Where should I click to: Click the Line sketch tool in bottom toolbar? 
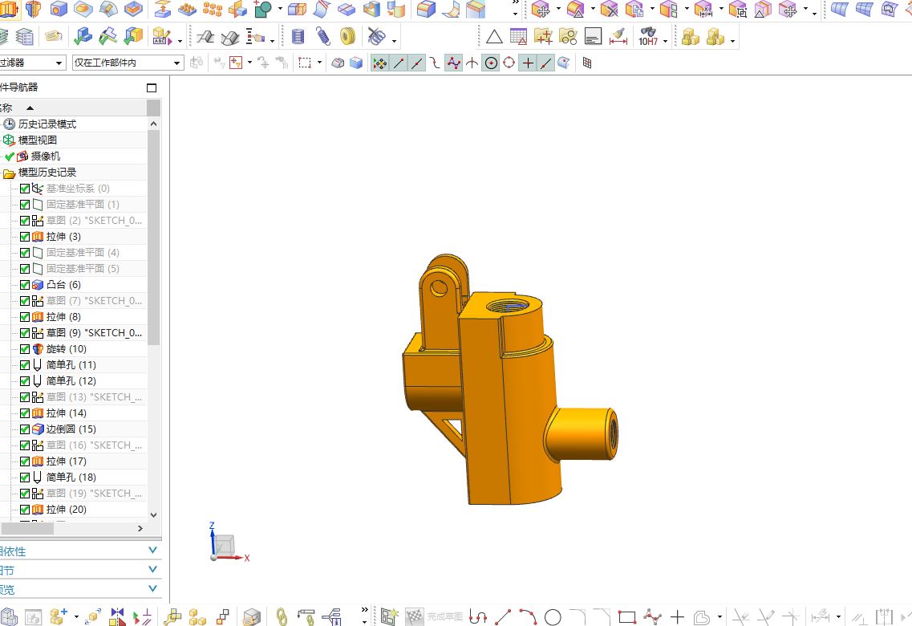click(x=503, y=616)
